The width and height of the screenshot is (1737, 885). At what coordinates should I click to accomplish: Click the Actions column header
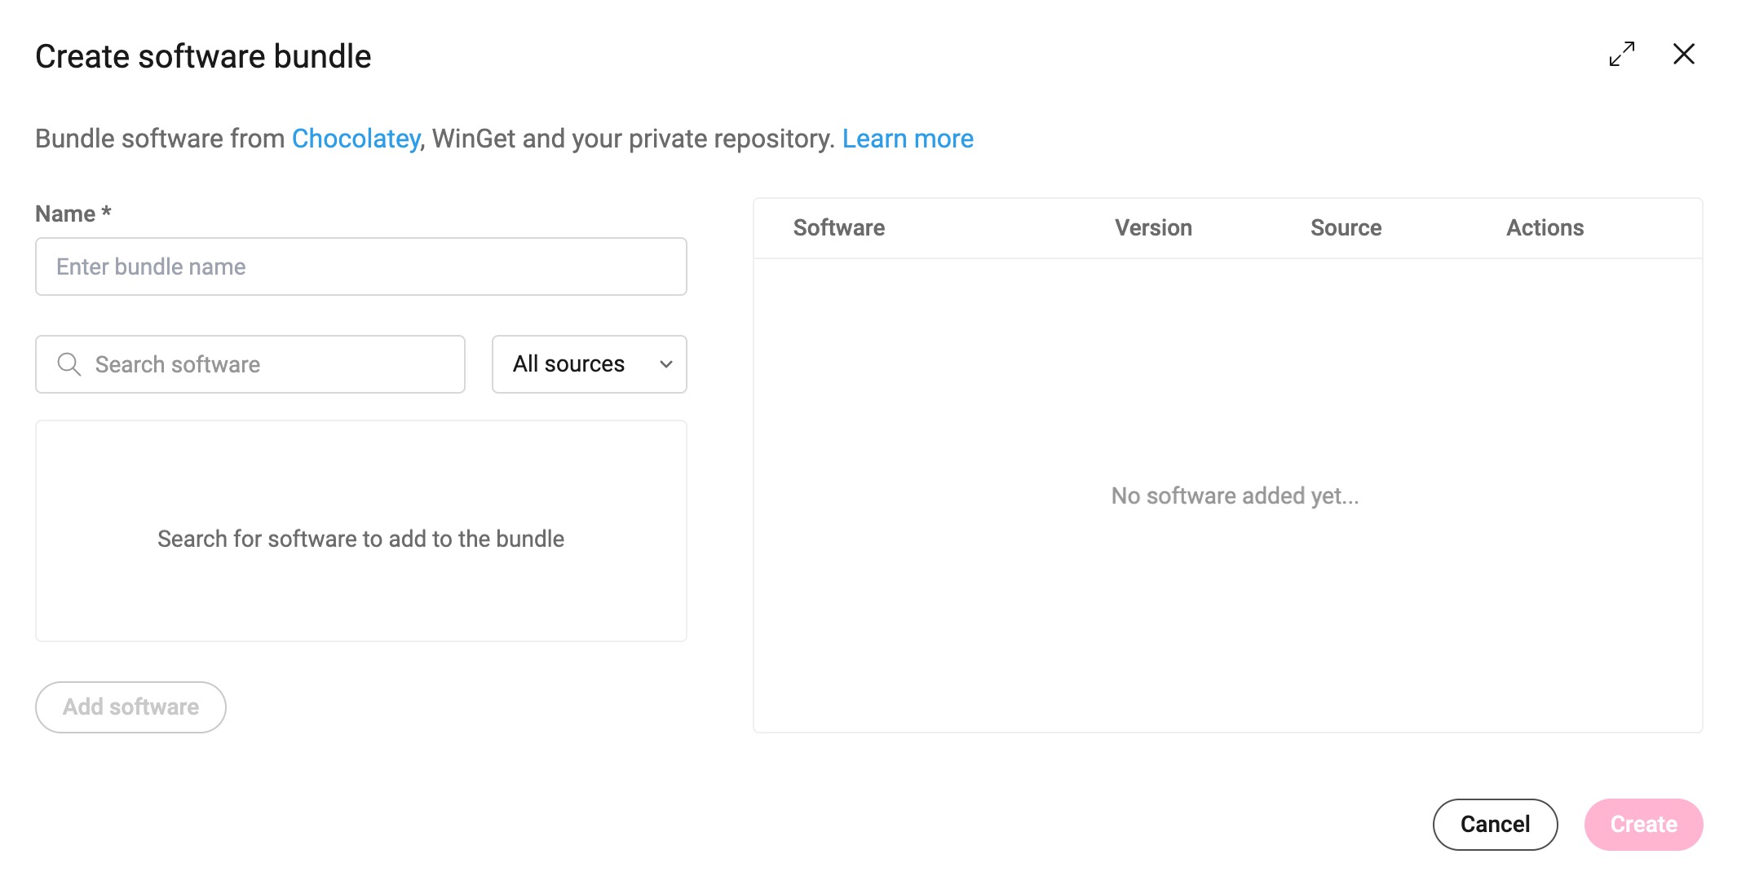(x=1545, y=227)
